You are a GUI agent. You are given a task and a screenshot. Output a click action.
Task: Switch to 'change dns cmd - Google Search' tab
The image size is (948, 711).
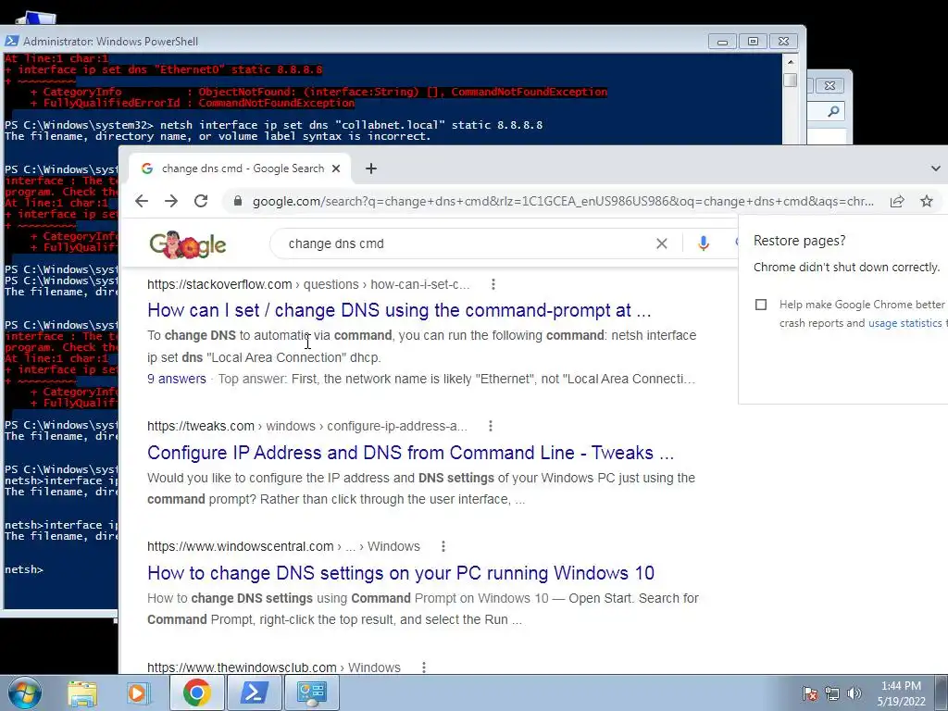coord(240,168)
